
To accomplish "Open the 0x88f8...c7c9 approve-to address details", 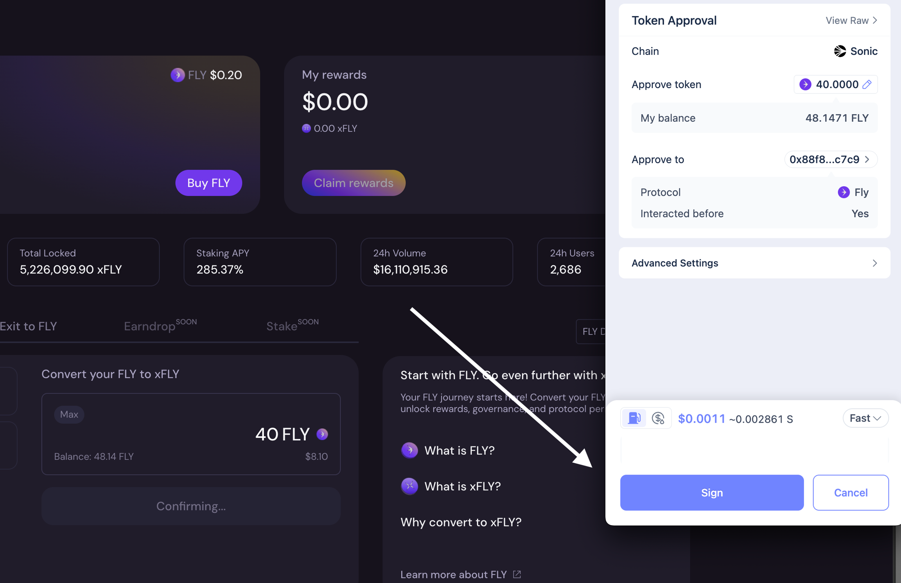I will [x=831, y=159].
